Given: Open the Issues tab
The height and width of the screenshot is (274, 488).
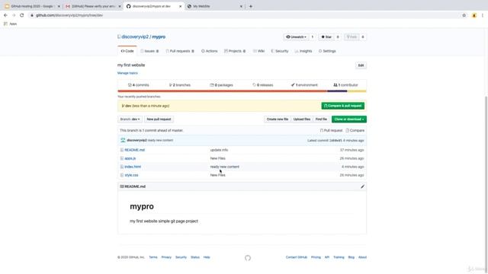Looking at the screenshot, I should pos(149,51).
